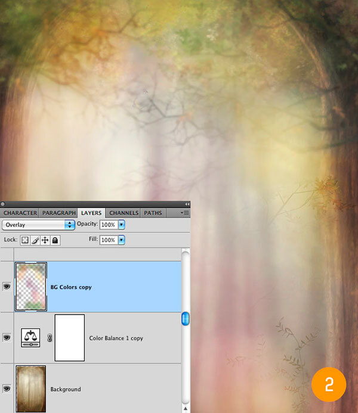Switch to the Character tab

pos(20,213)
